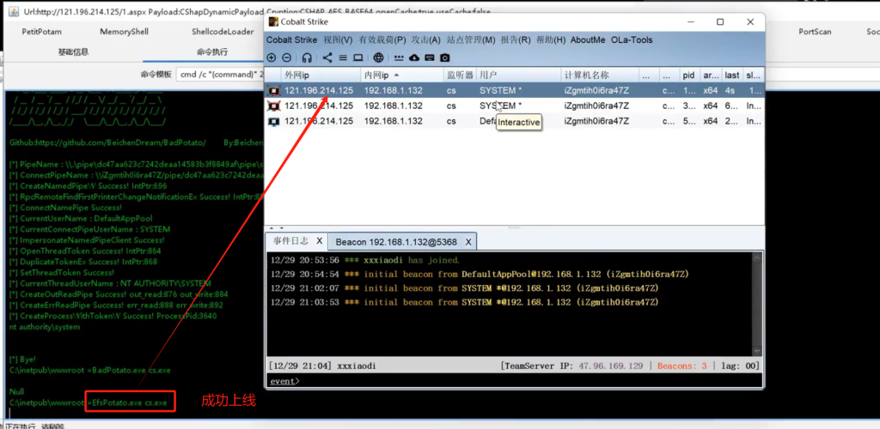Click the minus-circle disconnect icon
This screenshot has height=429, width=880.
tap(286, 57)
